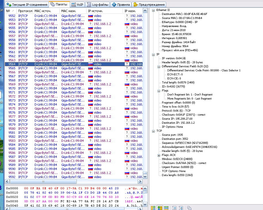Select the stacked horizontal panes layout icon

166,208
